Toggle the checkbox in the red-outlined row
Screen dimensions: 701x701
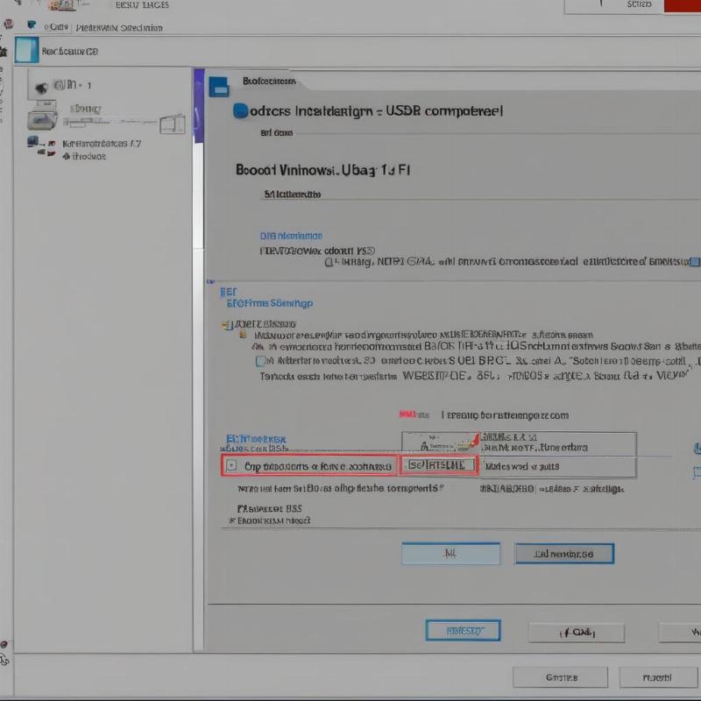pos(231,466)
